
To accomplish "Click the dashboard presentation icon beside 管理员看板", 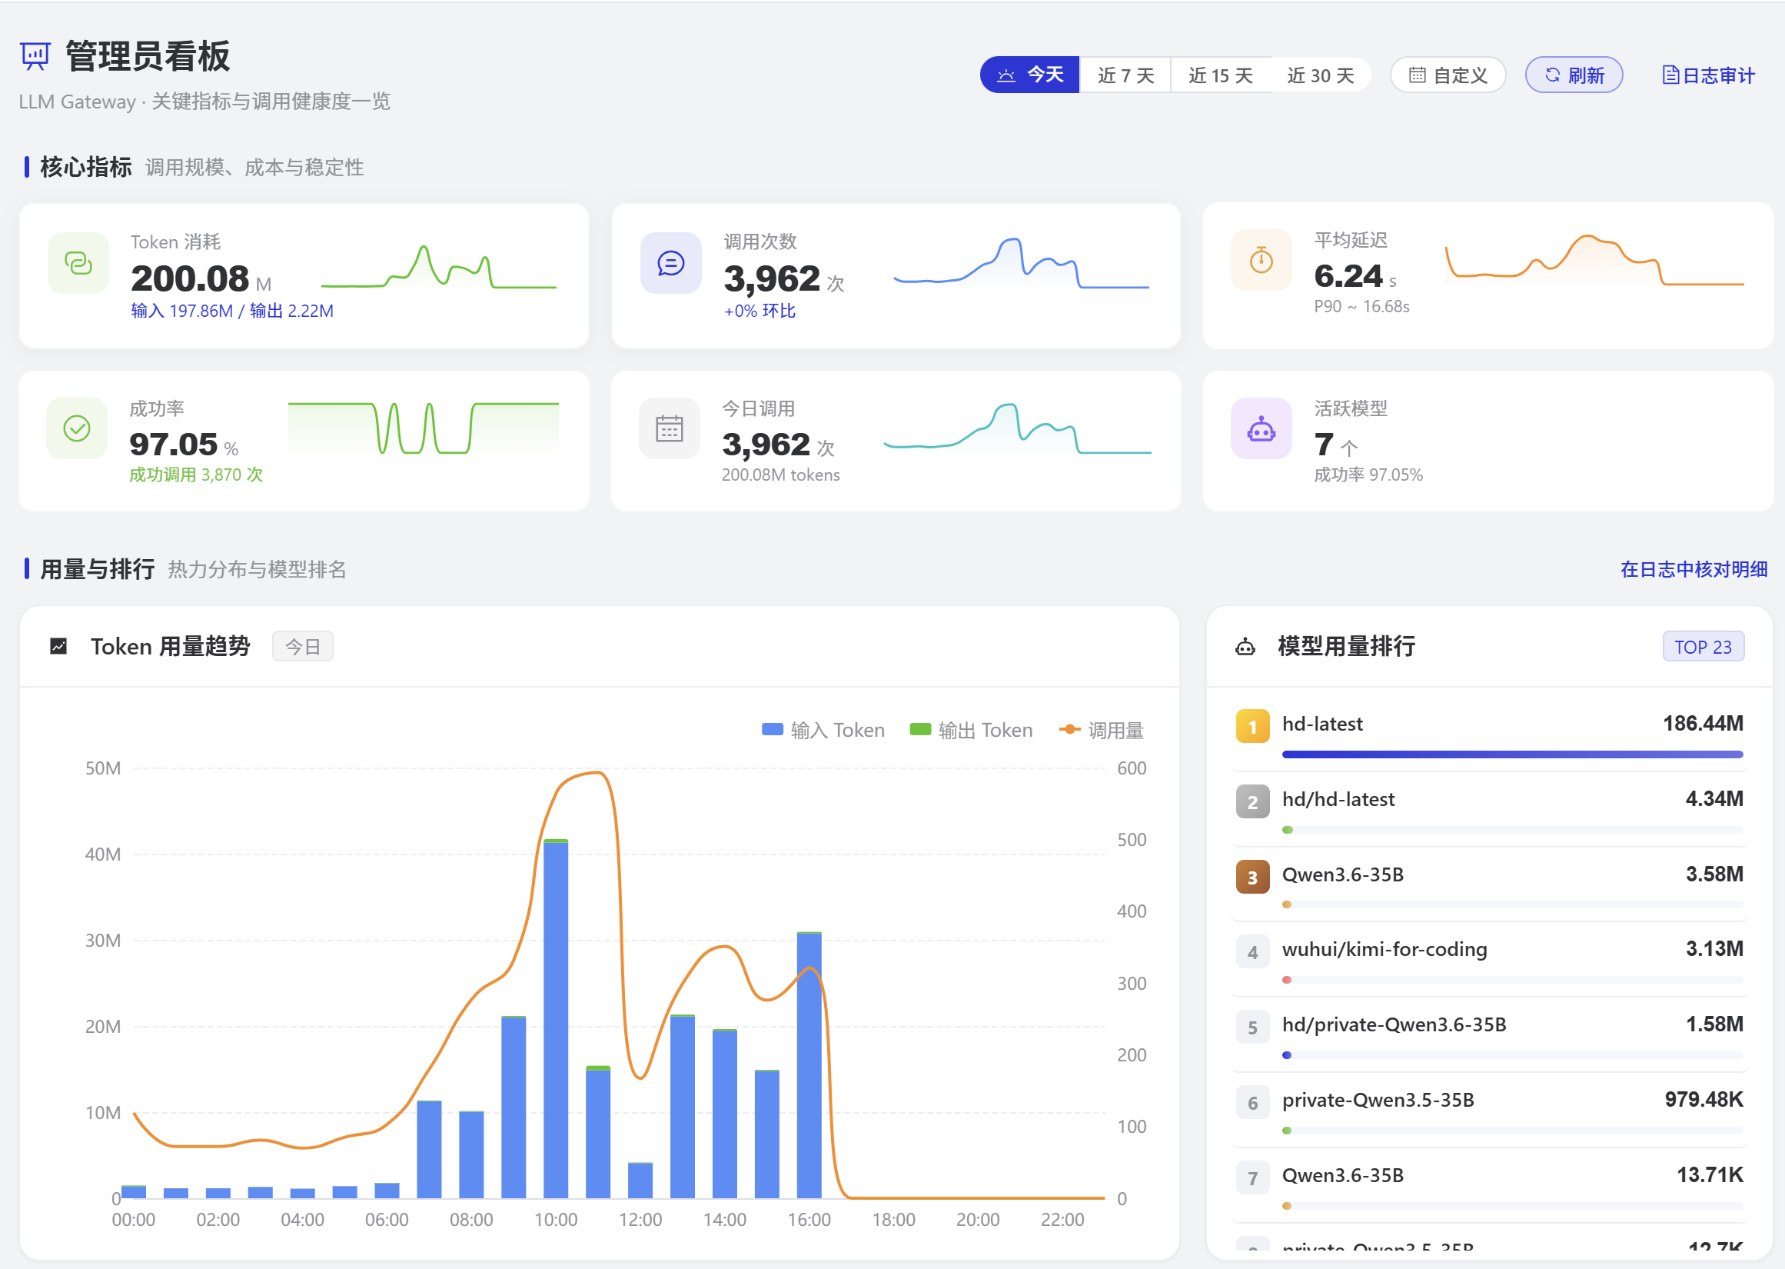I will point(35,56).
